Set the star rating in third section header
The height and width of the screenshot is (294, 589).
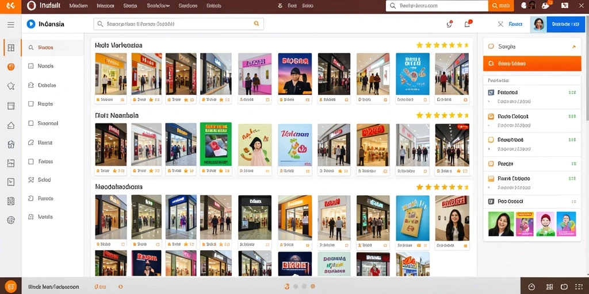(442, 187)
